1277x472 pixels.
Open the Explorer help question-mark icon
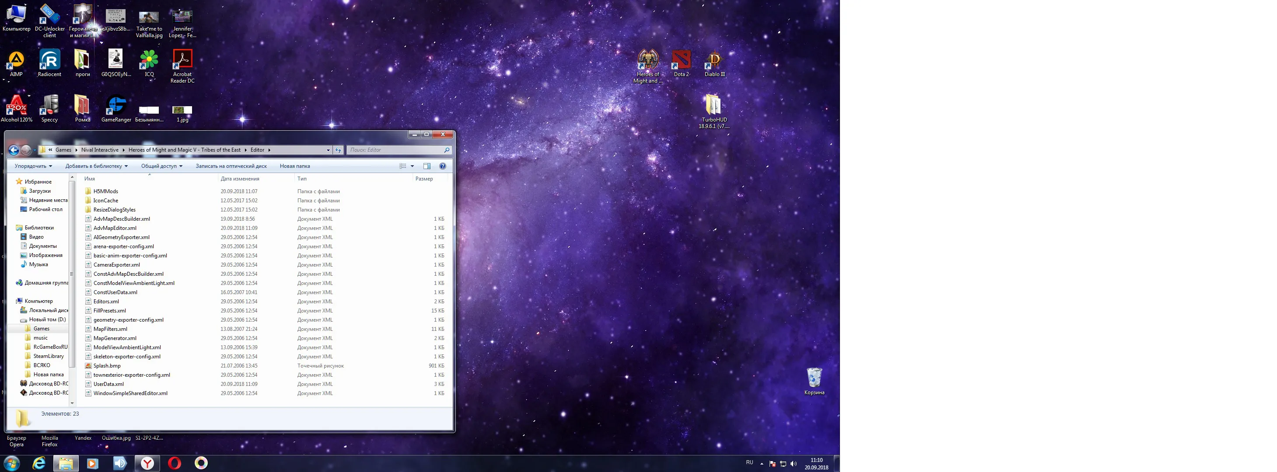[x=443, y=166]
